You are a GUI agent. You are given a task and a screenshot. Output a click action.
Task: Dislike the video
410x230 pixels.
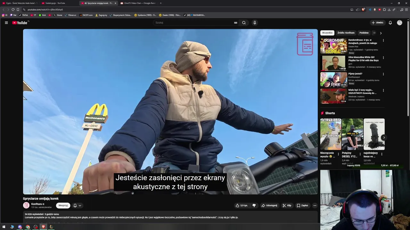pyautogui.click(x=254, y=205)
